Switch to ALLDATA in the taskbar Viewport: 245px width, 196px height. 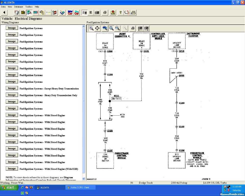pos(50,187)
